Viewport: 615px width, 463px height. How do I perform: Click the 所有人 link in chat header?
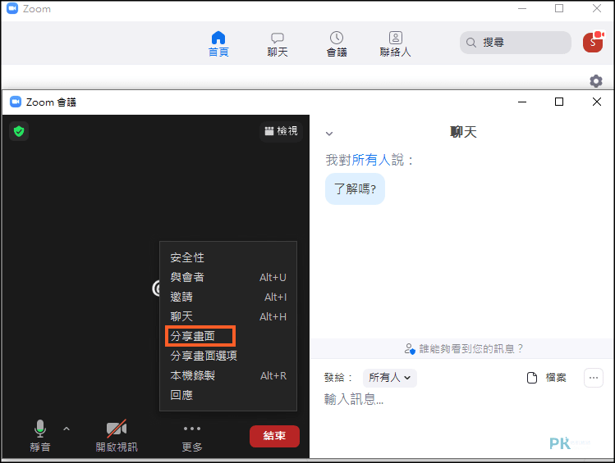(x=370, y=160)
